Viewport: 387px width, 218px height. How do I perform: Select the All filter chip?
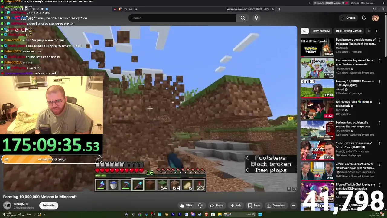[304, 31]
